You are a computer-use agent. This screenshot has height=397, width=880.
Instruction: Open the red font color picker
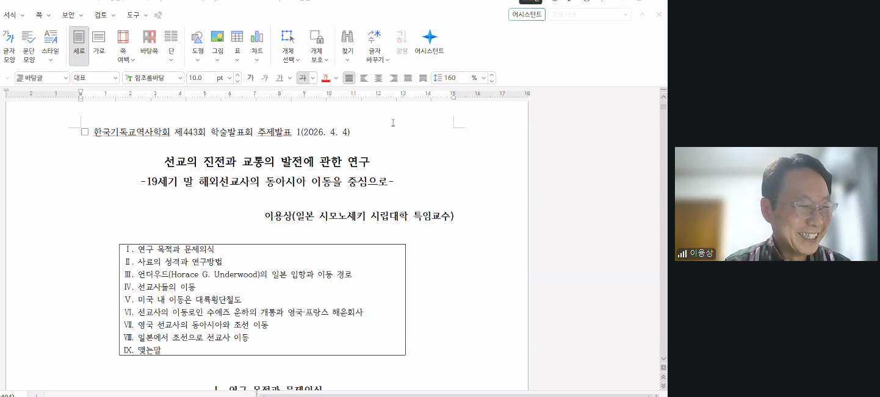[x=336, y=78]
